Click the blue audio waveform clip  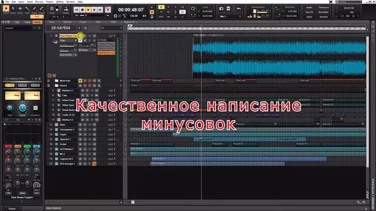280,57
